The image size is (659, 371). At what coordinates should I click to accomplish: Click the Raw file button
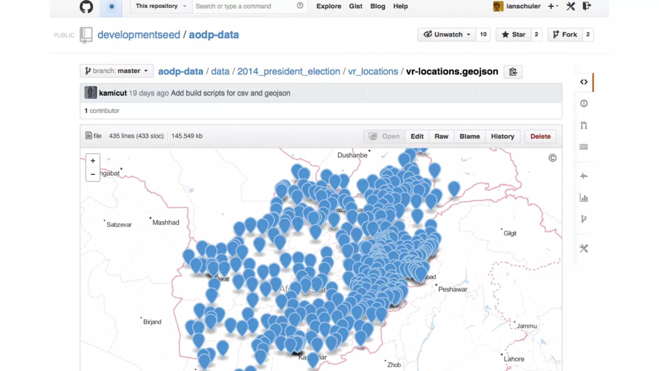tap(441, 136)
